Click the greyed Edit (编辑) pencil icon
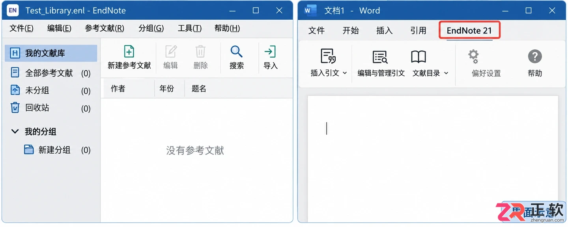568x227 pixels. [171, 52]
